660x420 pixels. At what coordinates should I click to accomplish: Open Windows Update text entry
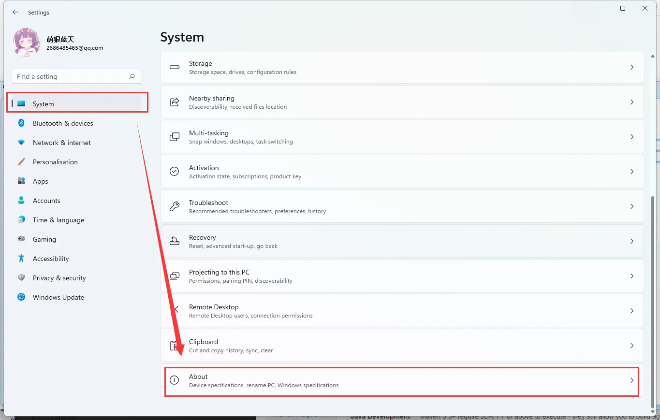[59, 297]
